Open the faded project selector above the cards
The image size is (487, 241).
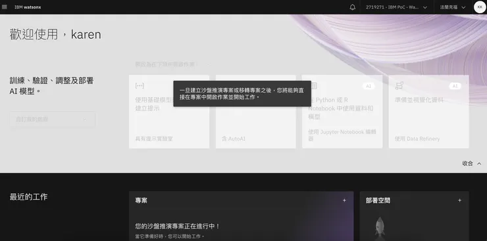tap(172, 64)
